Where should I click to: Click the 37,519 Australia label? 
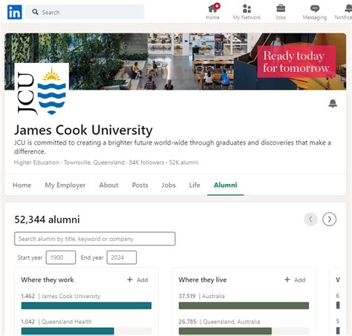tap(201, 296)
